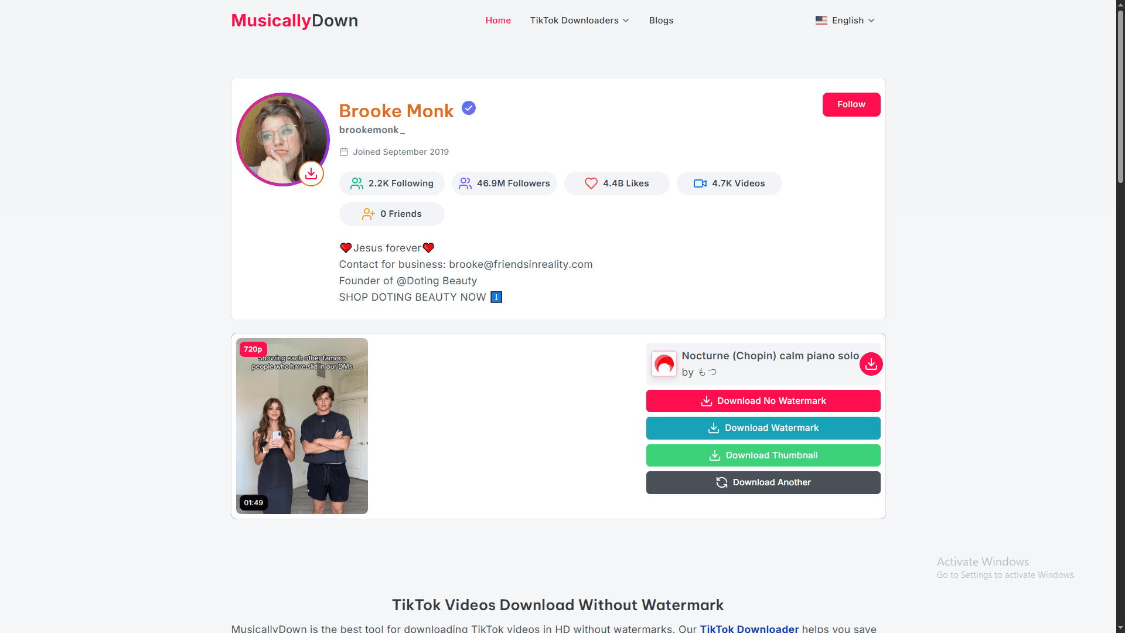This screenshot has width=1125, height=633.
Task: Click the video camera icon
Action: pyautogui.click(x=700, y=183)
